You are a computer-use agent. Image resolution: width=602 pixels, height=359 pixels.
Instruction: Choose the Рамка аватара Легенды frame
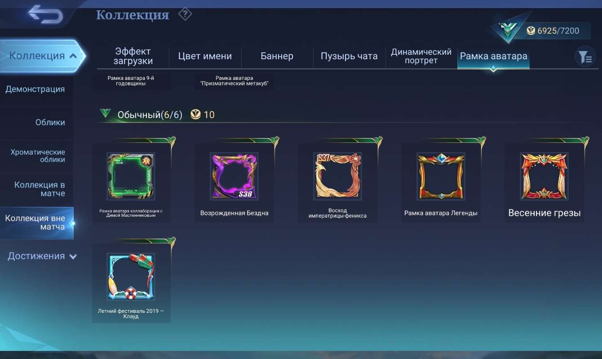tap(441, 182)
